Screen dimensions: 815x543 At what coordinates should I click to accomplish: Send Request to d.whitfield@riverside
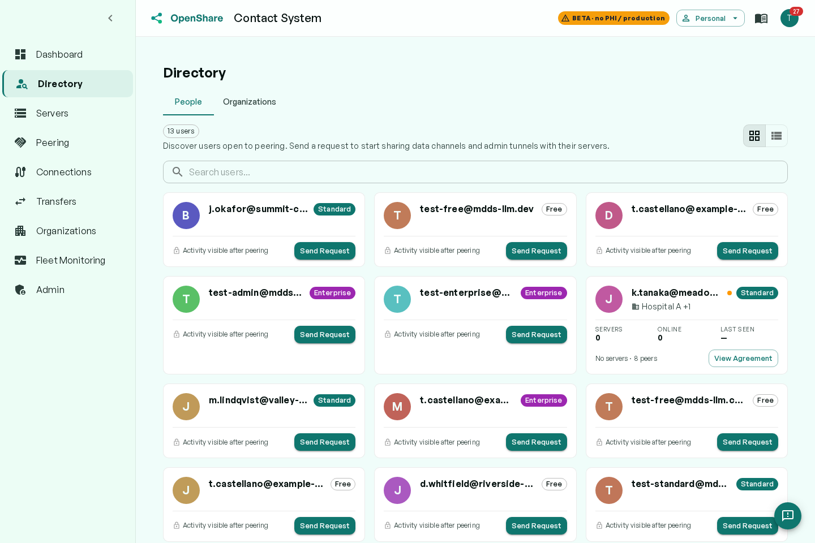537,526
